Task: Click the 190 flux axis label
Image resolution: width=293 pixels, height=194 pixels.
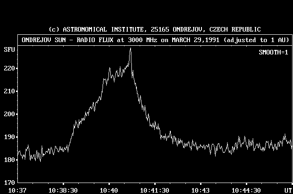Action: pos(9,137)
